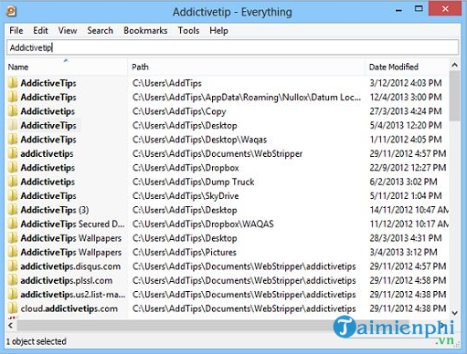Click folder icon of AddictiveTips in C:\Users\AddTips
Screen dimensions: 467x354
pos(13,83)
